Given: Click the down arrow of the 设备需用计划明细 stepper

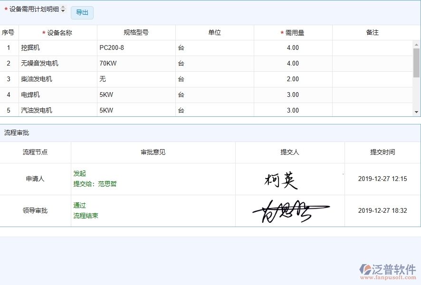Looking at the screenshot, I should pyautogui.click(x=62, y=10).
